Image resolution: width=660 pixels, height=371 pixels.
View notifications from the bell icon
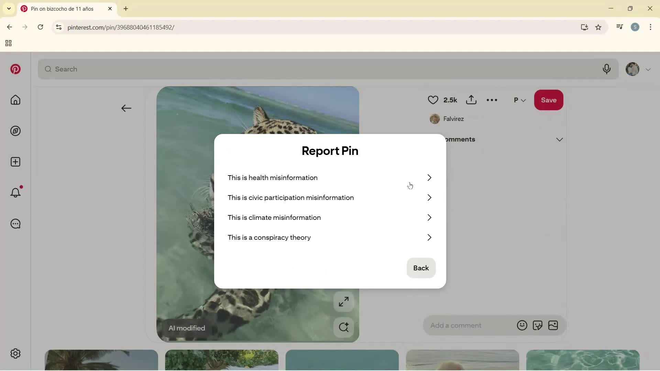15,193
